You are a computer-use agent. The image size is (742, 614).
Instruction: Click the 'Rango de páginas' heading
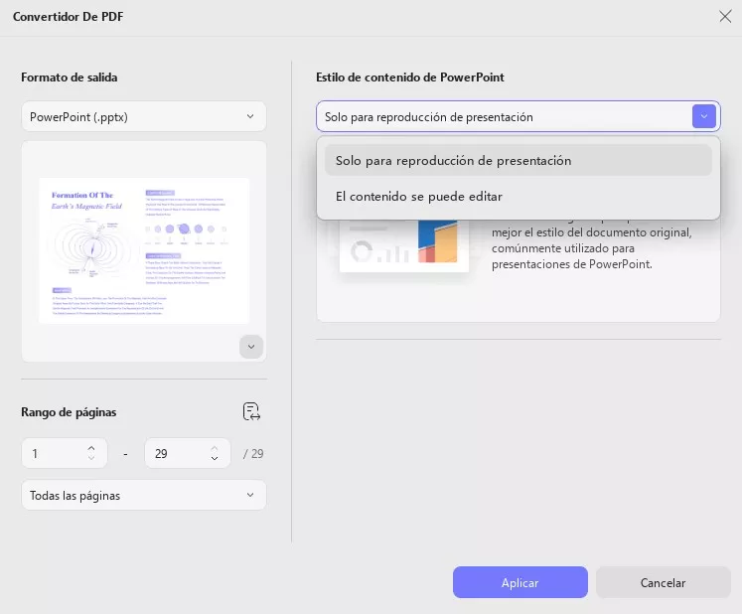[x=69, y=412]
